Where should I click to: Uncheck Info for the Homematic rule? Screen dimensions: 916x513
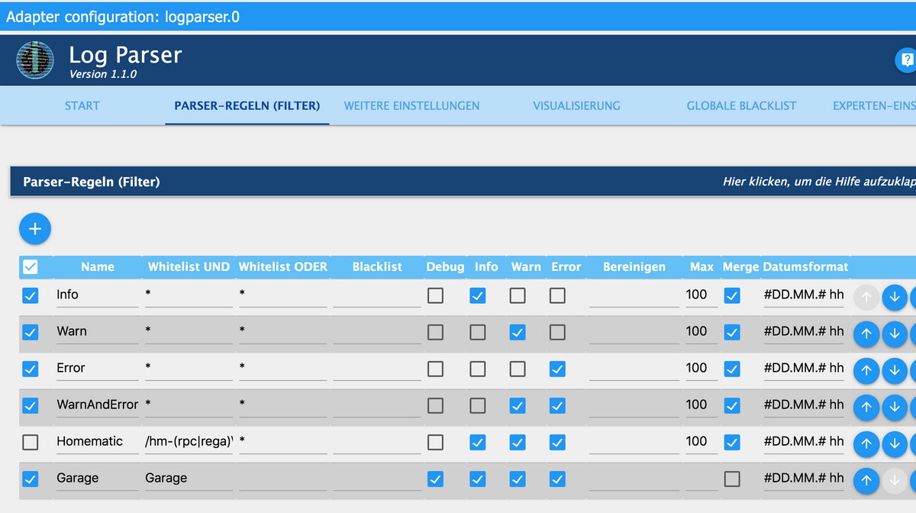(478, 442)
